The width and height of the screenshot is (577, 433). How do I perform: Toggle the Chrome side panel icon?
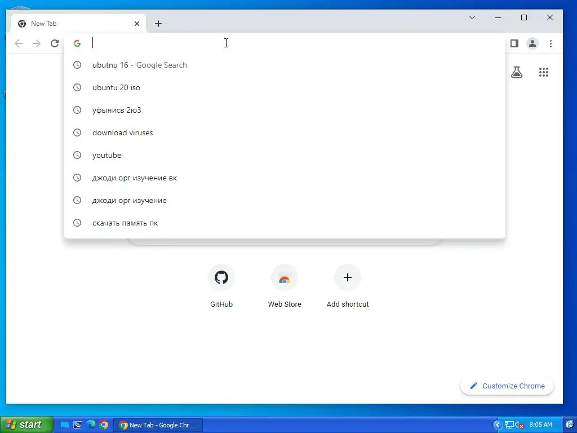(514, 43)
